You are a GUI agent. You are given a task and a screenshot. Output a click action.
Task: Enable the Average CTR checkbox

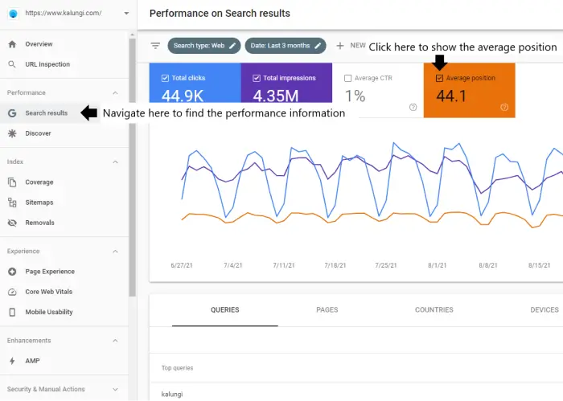tap(347, 79)
